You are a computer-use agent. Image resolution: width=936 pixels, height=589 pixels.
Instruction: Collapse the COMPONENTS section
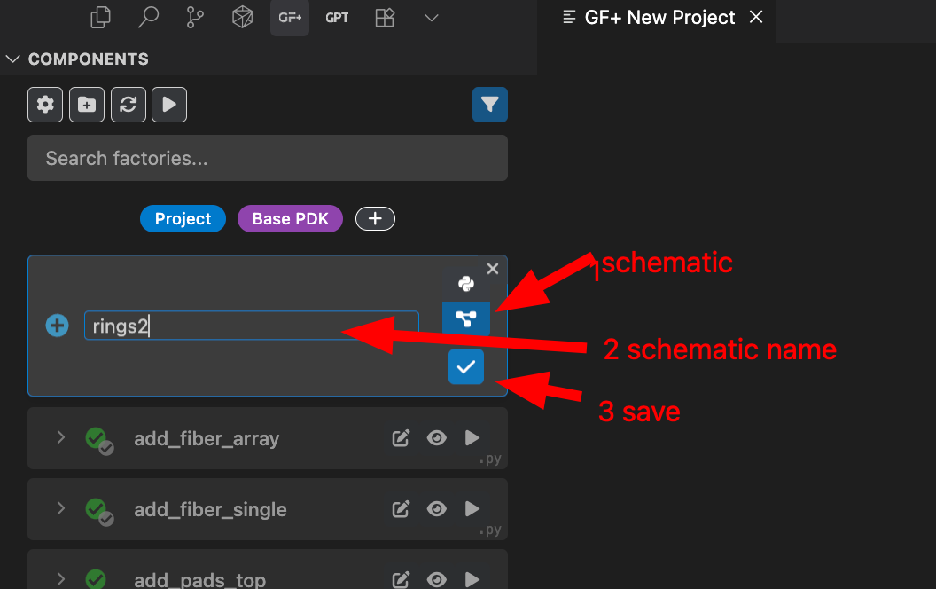[x=13, y=59]
